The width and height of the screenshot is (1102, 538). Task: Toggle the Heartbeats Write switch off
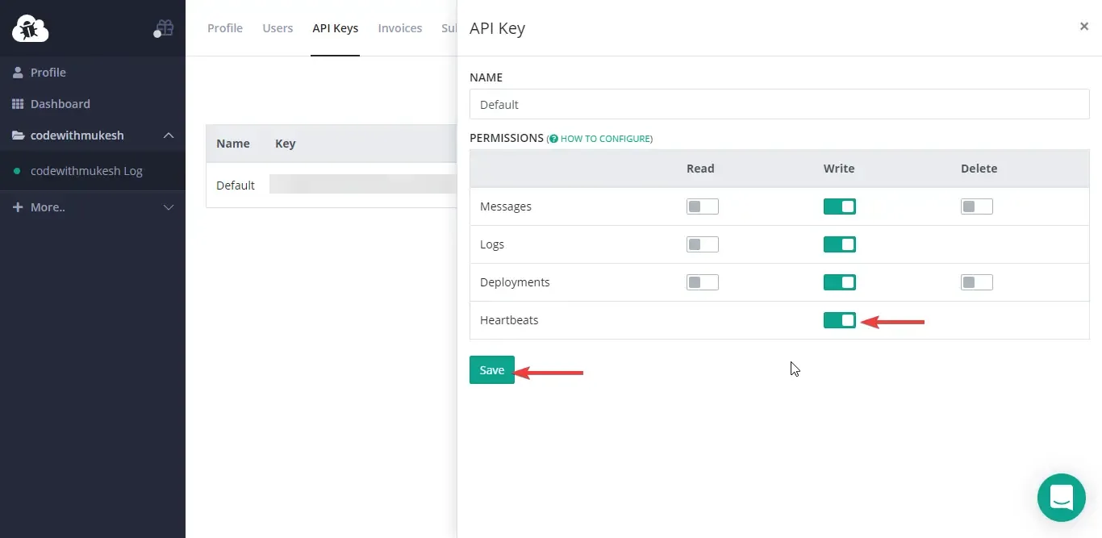[x=839, y=319]
